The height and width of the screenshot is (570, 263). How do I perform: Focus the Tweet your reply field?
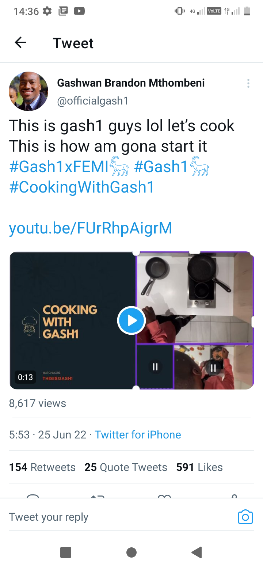(121, 517)
